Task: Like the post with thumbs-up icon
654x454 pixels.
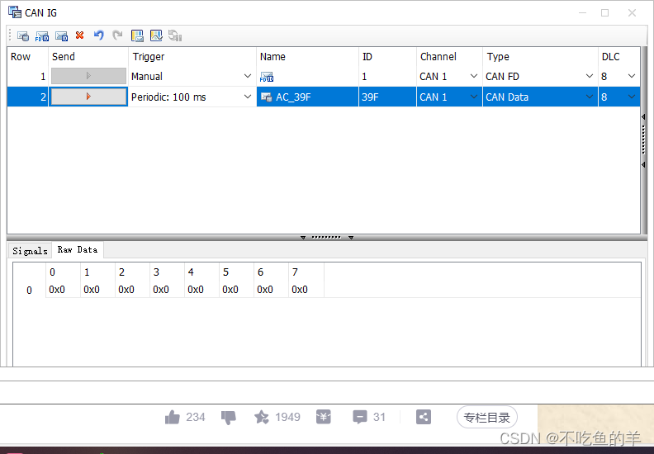Action: [x=173, y=417]
